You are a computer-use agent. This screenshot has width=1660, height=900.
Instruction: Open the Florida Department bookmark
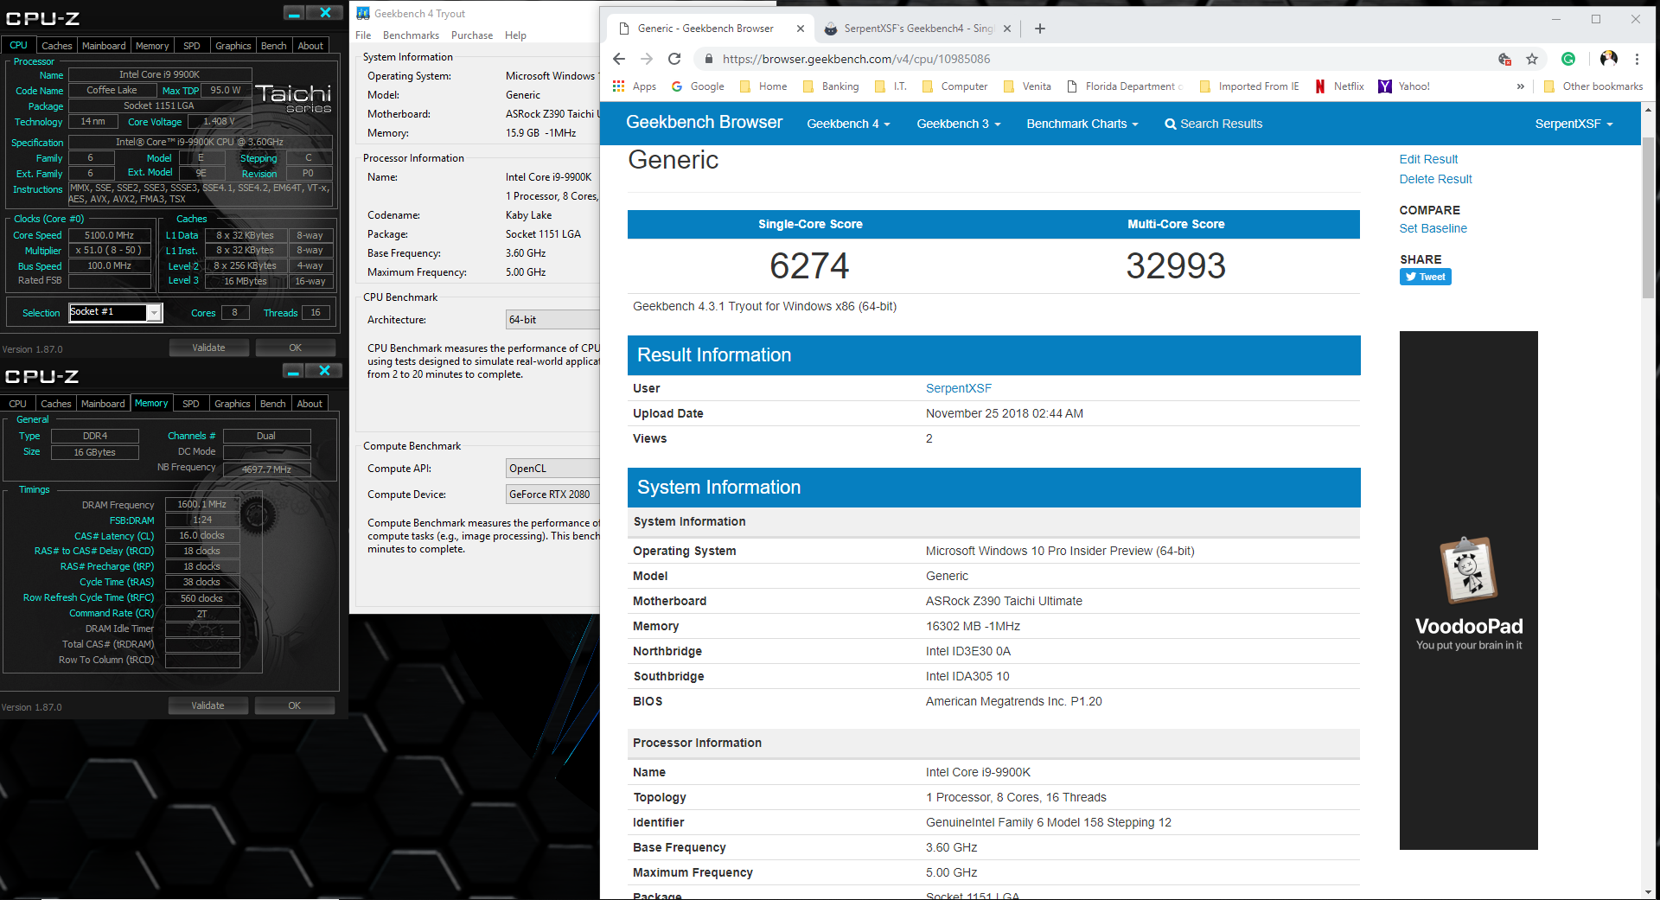(1125, 86)
